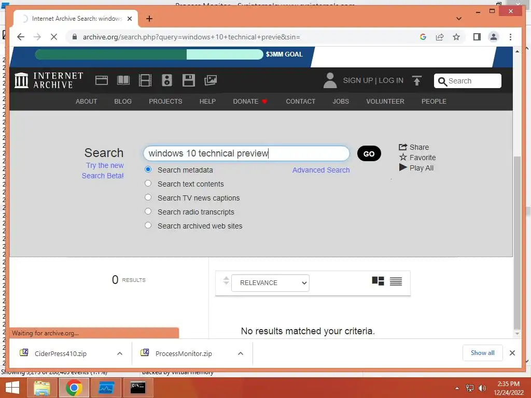Open the Audio speaker icon
531x398 pixels.
tap(167, 80)
